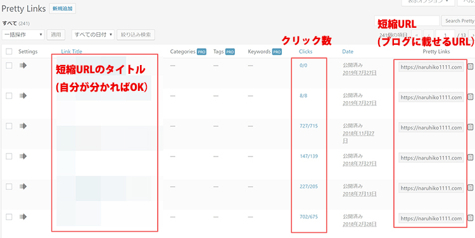Click the Search Pretty Links button
Image resolution: width=475 pixels, height=238 pixels.
tap(458, 21)
